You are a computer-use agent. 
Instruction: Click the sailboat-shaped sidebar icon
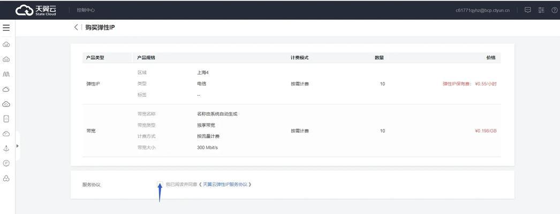6,148
